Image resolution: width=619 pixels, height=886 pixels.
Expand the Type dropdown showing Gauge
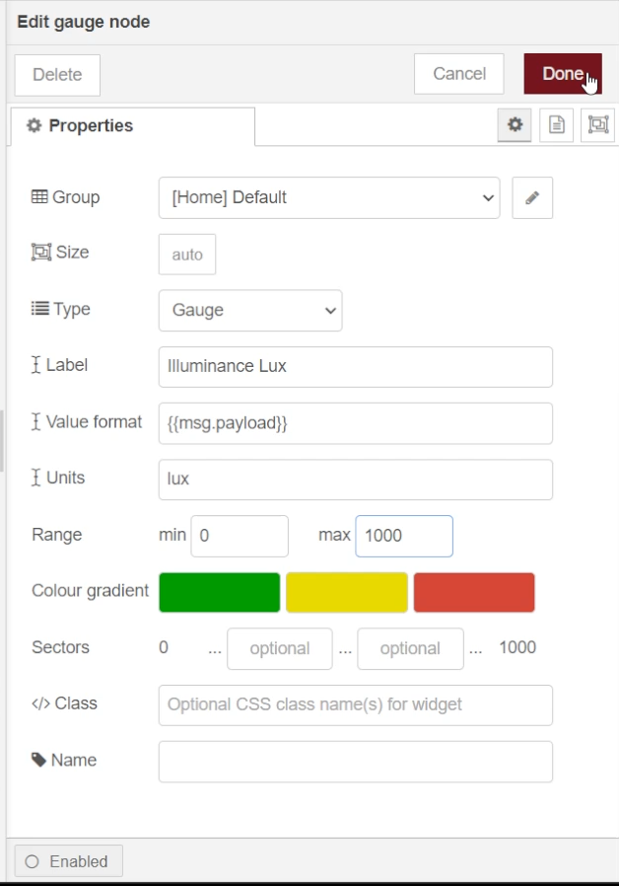coord(249,310)
